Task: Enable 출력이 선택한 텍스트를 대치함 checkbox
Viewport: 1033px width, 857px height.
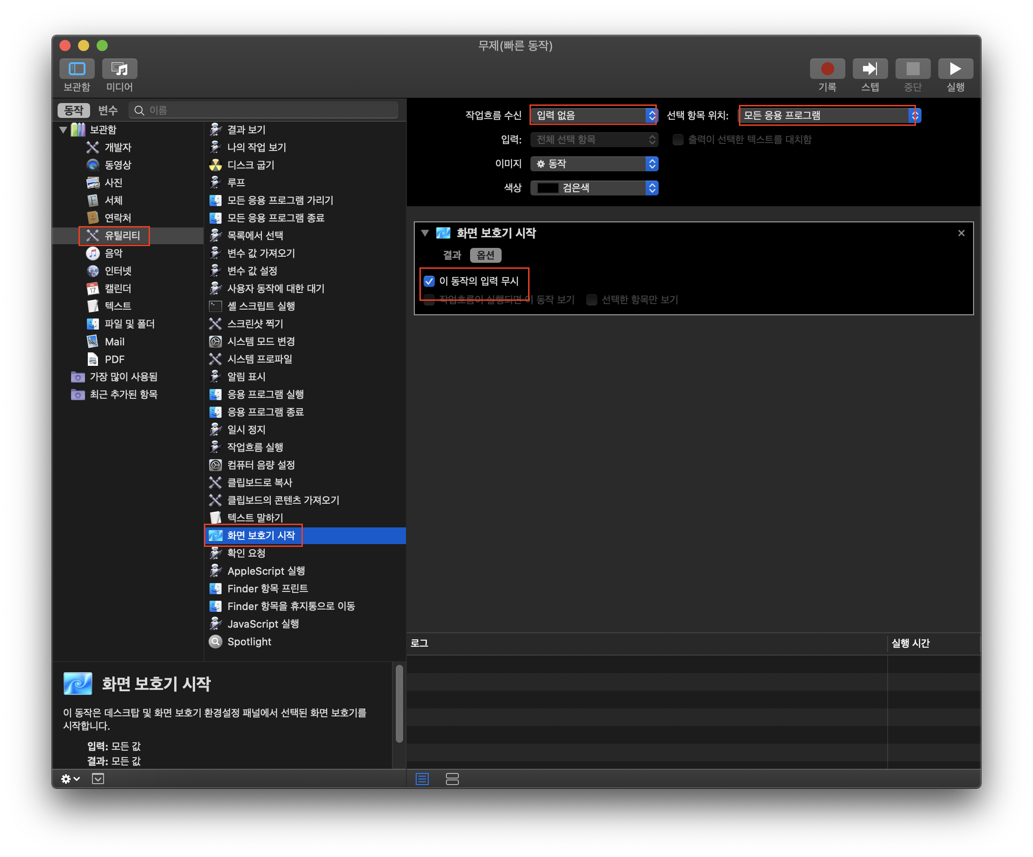Action: [678, 140]
